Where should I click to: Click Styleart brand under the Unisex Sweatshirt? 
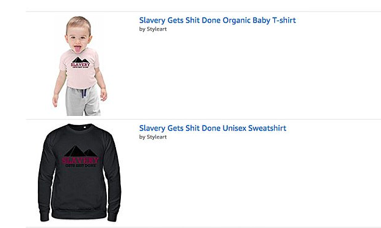157,137
